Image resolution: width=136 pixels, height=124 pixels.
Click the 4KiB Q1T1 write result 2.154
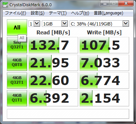(104, 98)
